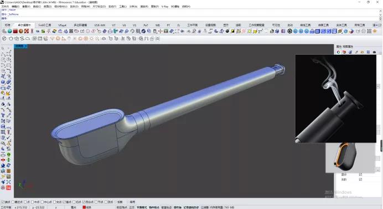Select the arrow pointer tool in left sidebar
Screen dimensions: 383x209
point(3,49)
